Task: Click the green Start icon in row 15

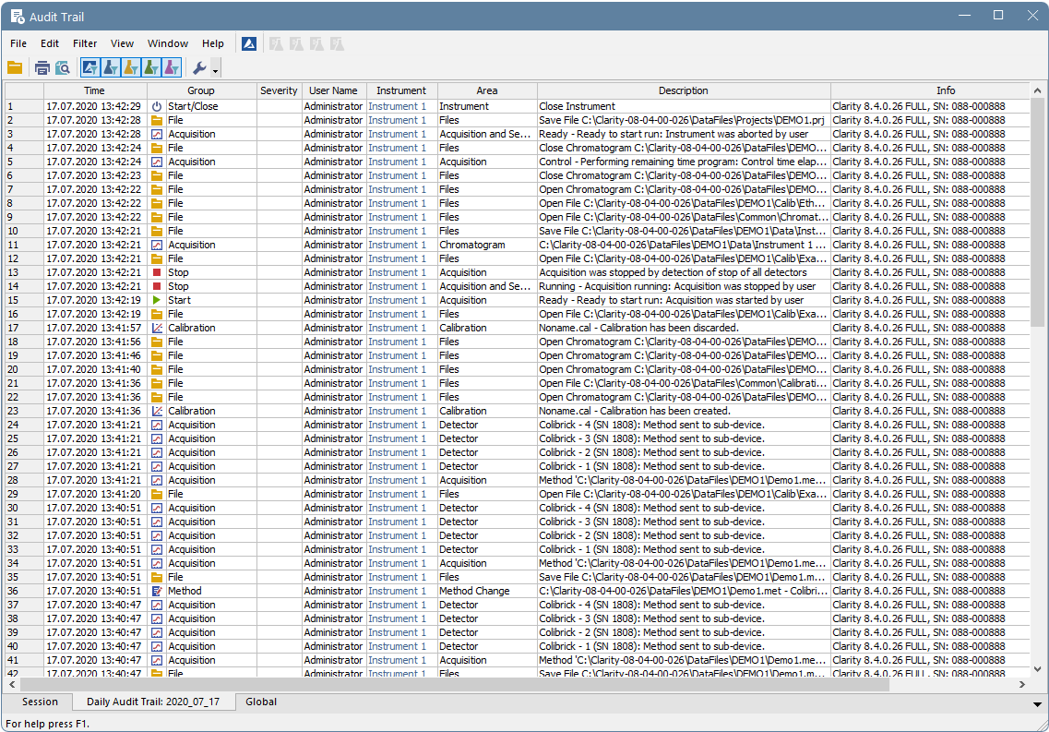Action: pos(159,300)
